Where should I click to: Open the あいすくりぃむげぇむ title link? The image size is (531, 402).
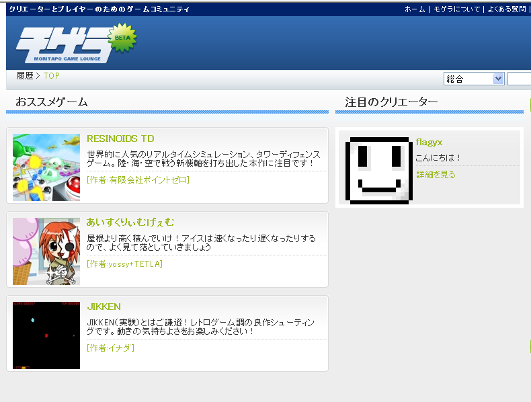(x=130, y=222)
